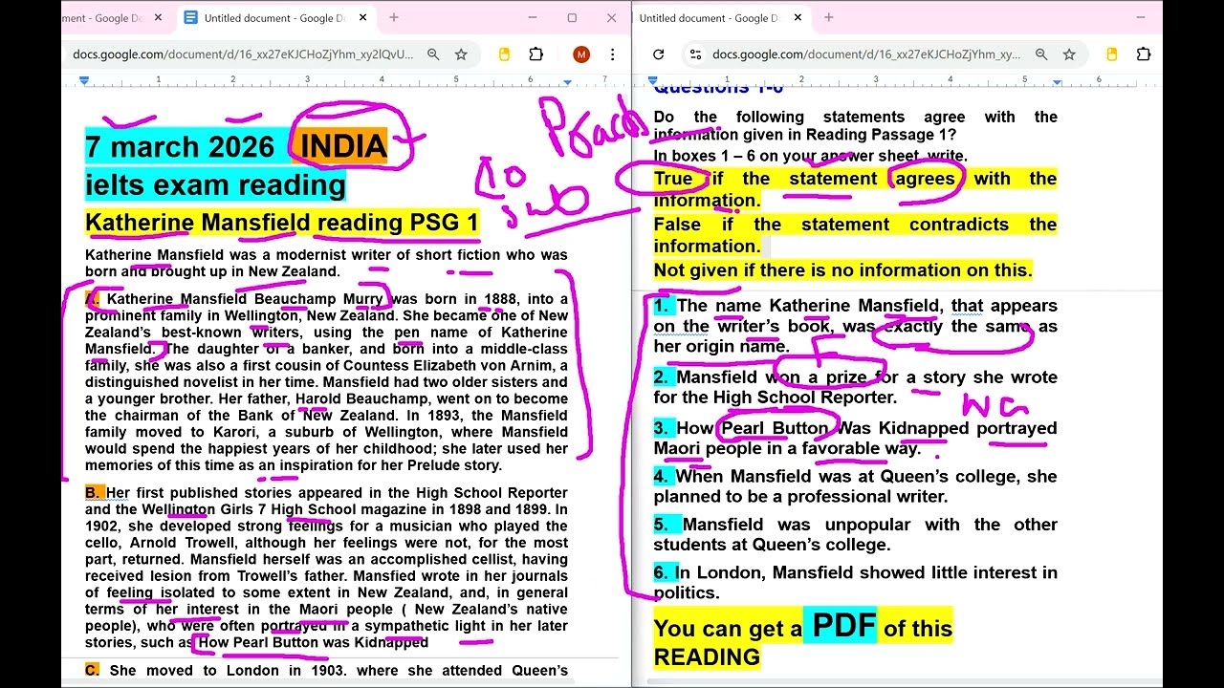Open a new tab in the left browser window
1224x688 pixels.
393,17
